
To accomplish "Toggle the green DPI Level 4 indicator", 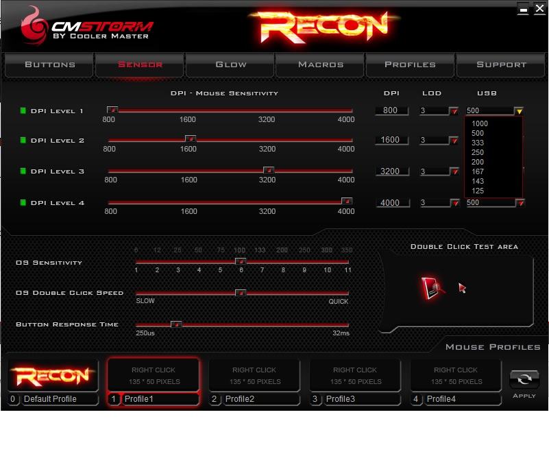I will pos(23,202).
